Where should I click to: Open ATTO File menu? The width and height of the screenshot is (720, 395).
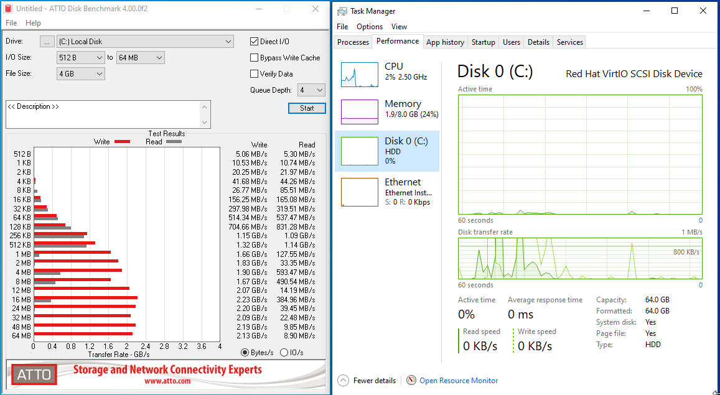tap(11, 23)
